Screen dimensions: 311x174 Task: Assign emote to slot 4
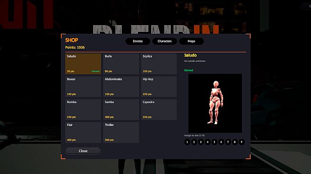207,142
